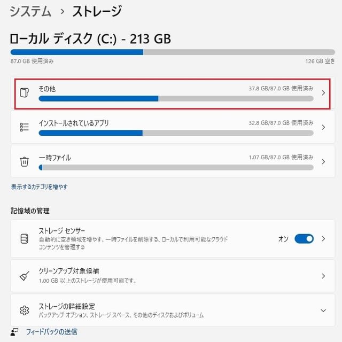Screen dimensions: 342x342
Task: Expand ストレージの詳細設定 dropdown chevron
Action: click(x=323, y=310)
